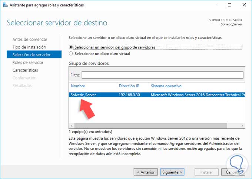Select the 'Selección de servidor' step
The image size is (252, 179).
(x=34, y=55)
